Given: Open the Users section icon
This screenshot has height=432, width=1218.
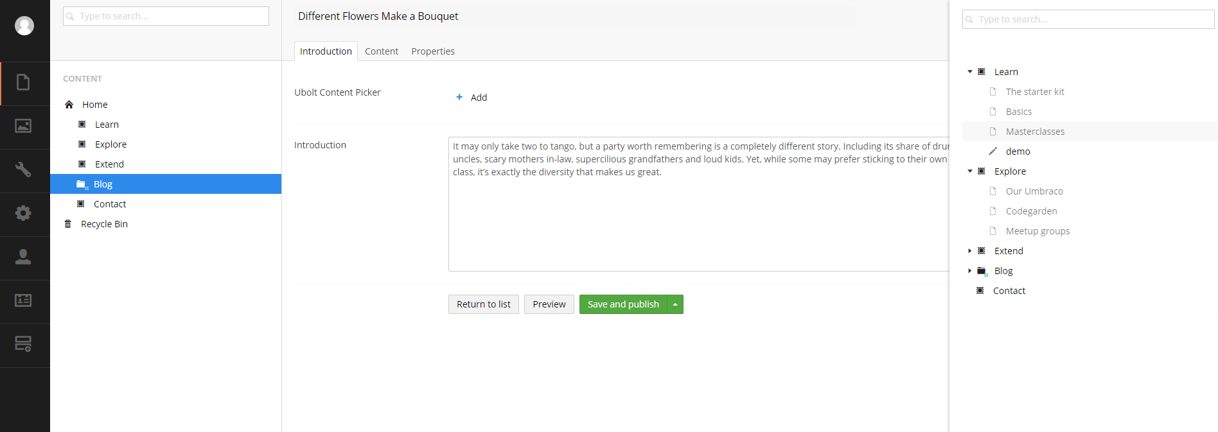Looking at the screenshot, I should pyautogui.click(x=23, y=257).
